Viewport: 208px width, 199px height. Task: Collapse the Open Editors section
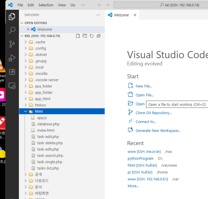tap(36, 23)
